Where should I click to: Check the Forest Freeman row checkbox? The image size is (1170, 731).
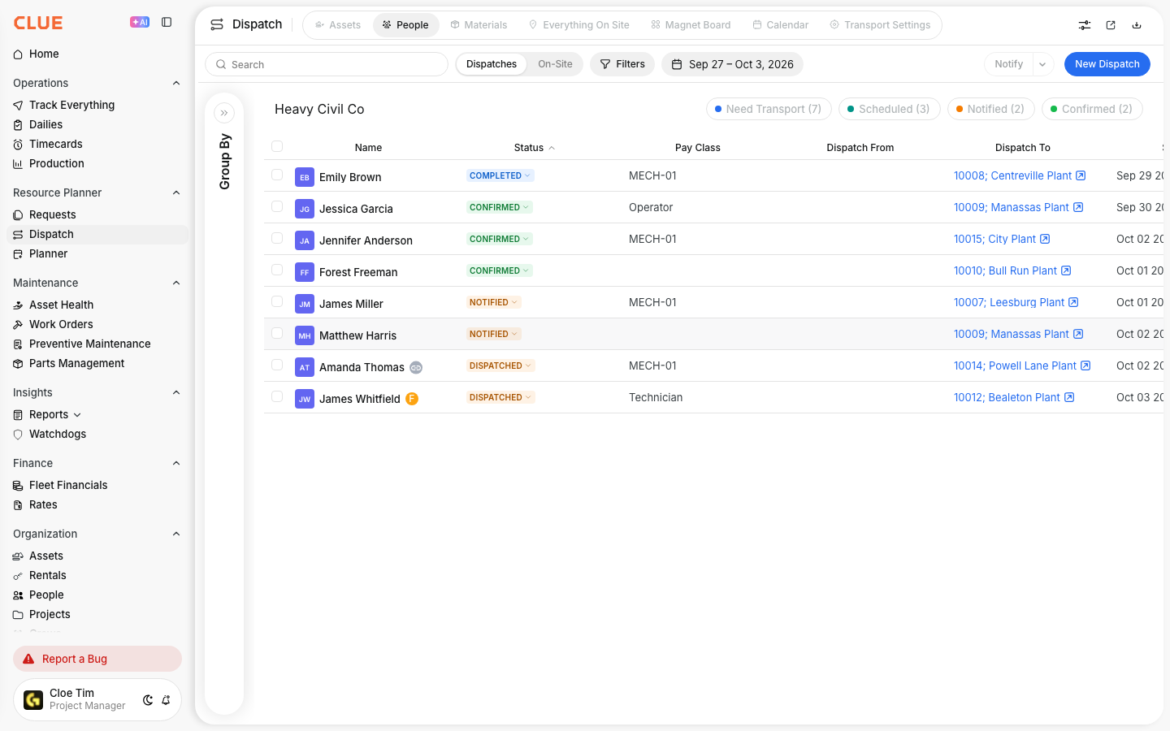coord(277,270)
